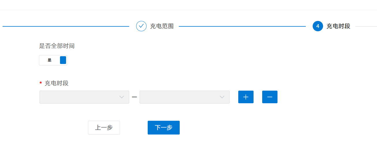
Task: Remove the 充电时段 row with minus
Action: 270,97
